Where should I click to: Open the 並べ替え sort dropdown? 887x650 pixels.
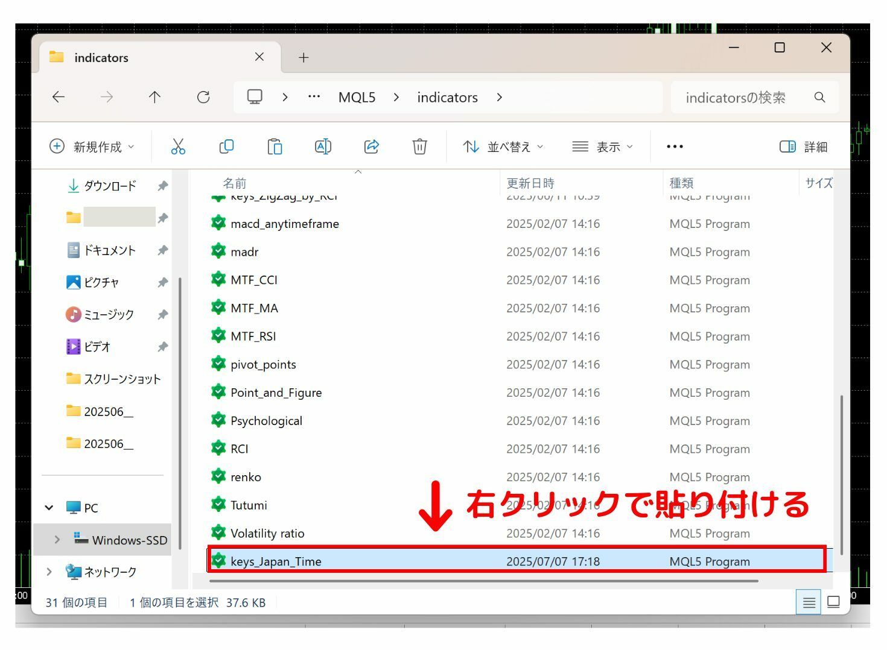pyautogui.click(x=504, y=146)
